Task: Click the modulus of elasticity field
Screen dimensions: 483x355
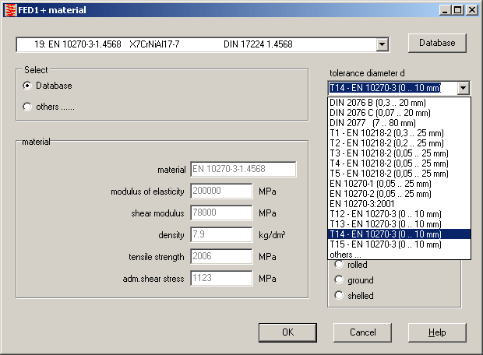Action: pos(221,192)
